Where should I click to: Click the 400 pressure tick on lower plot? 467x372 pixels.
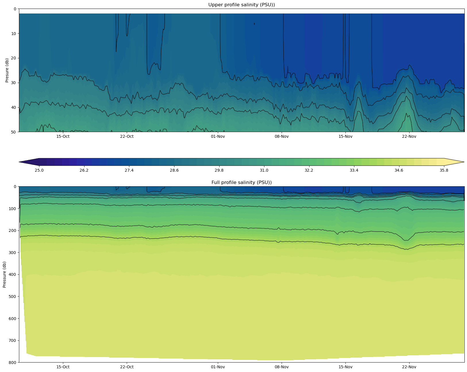click(13, 274)
